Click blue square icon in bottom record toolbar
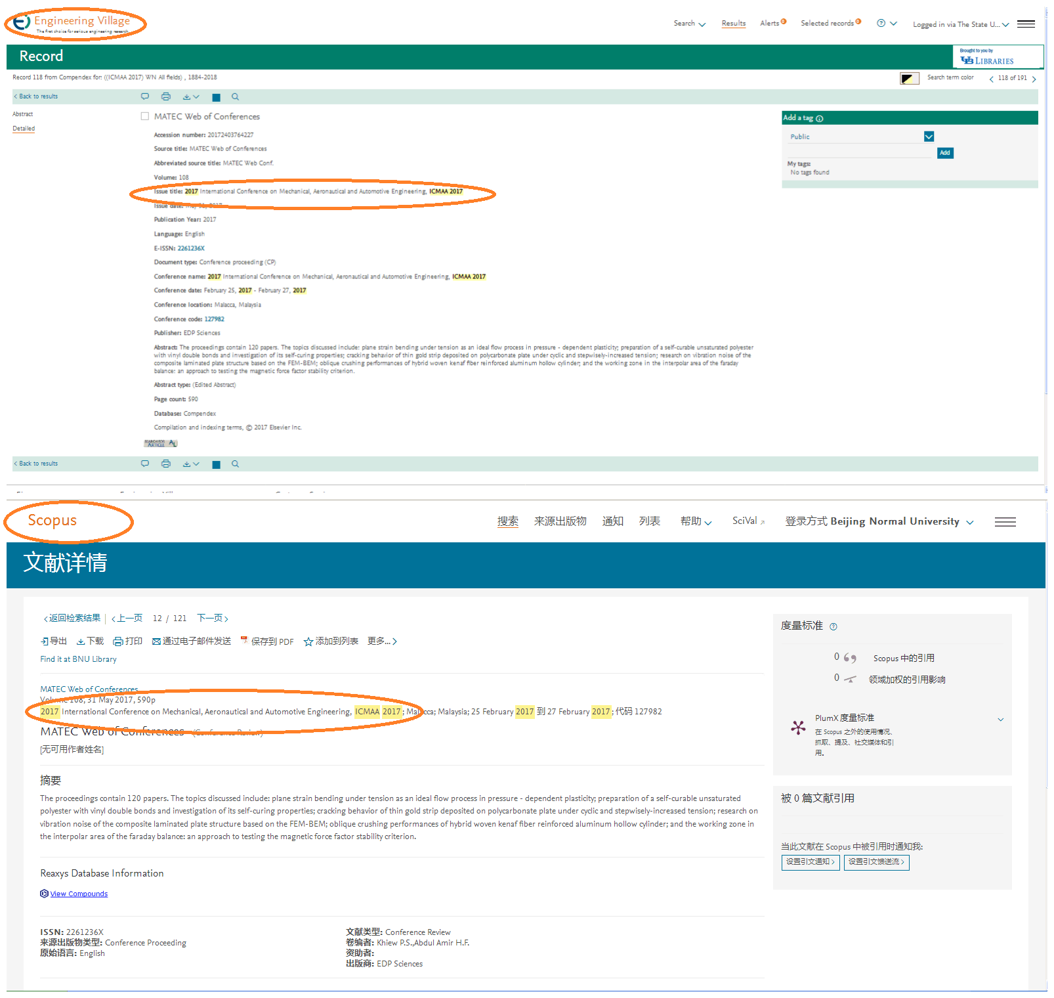The height and width of the screenshot is (998, 1054). [216, 464]
